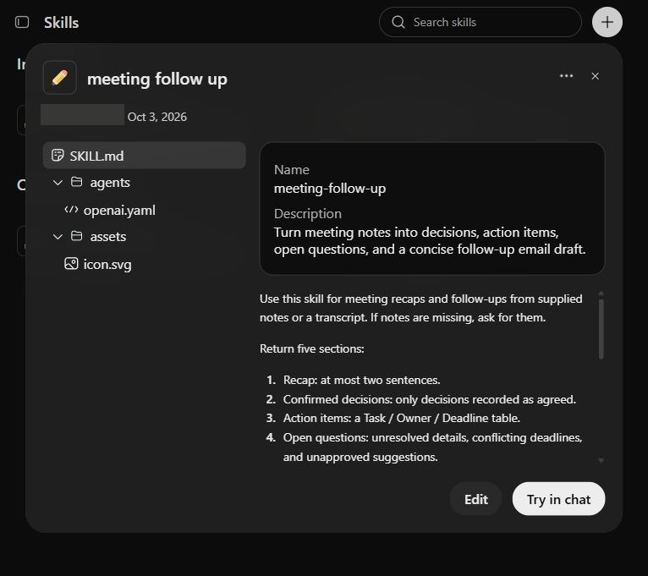Select the SKILL.md file
The image size is (648, 576).
(144, 156)
